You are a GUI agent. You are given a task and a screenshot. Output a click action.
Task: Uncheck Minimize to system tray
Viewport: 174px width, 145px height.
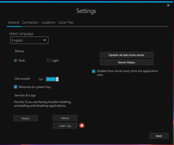16,87
